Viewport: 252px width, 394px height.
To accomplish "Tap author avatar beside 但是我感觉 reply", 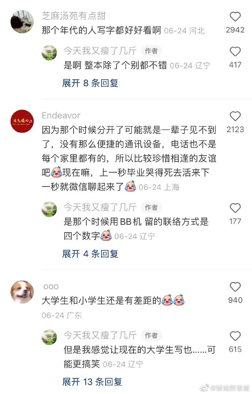I will [49, 337].
